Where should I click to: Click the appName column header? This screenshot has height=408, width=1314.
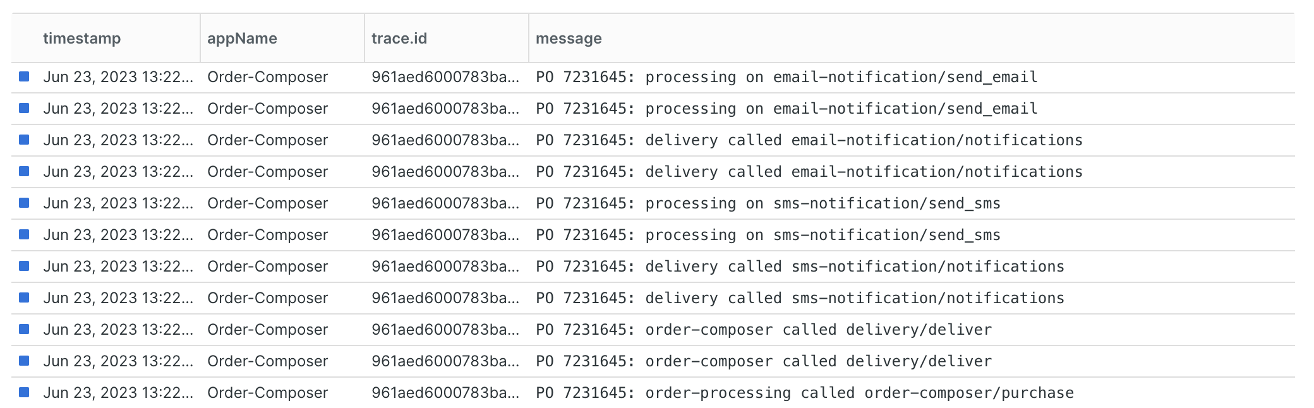pos(242,39)
